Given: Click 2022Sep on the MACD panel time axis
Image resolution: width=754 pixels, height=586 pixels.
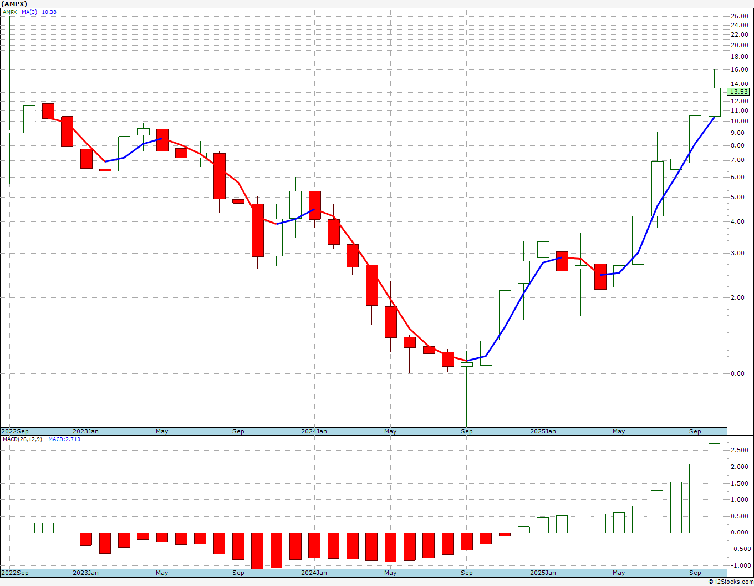Looking at the screenshot, I should [15, 573].
